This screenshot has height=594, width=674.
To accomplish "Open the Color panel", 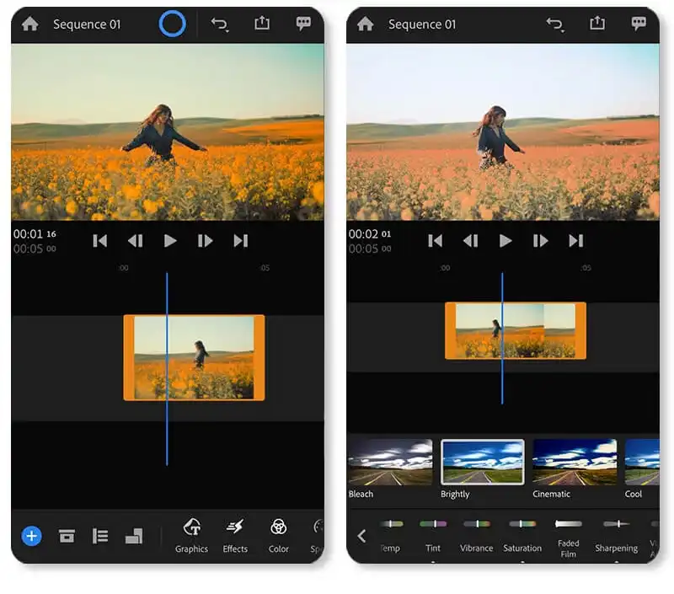I will pyautogui.click(x=279, y=536).
